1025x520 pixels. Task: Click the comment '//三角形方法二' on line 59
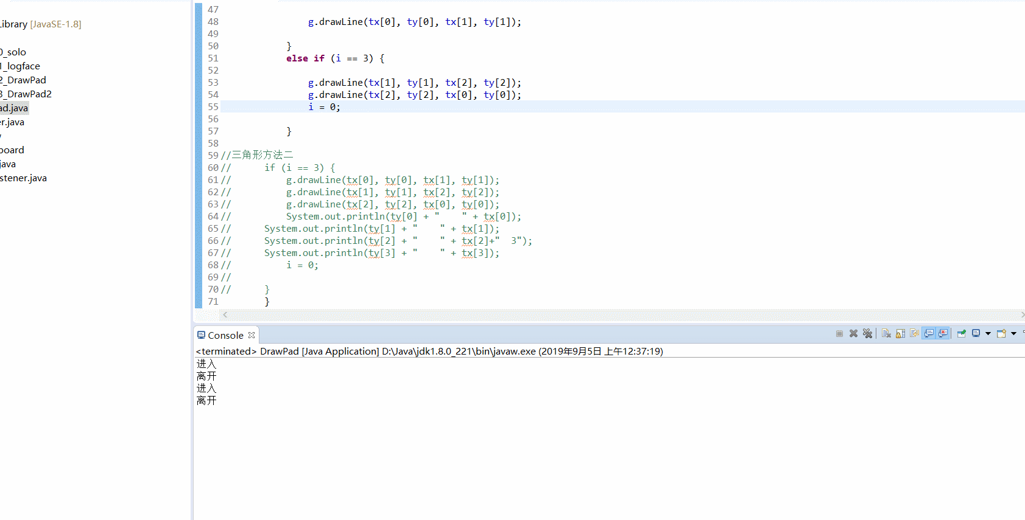[x=257, y=155]
